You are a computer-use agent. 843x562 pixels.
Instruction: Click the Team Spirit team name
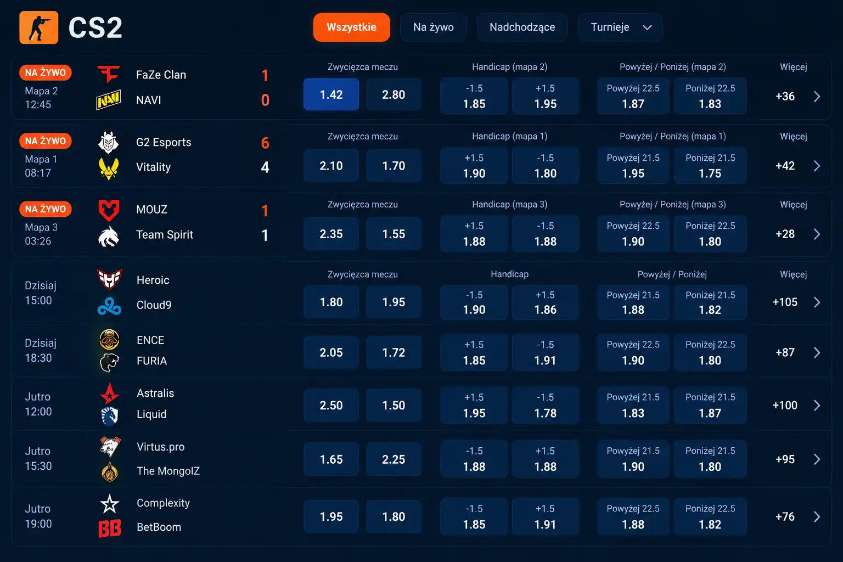[165, 235]
